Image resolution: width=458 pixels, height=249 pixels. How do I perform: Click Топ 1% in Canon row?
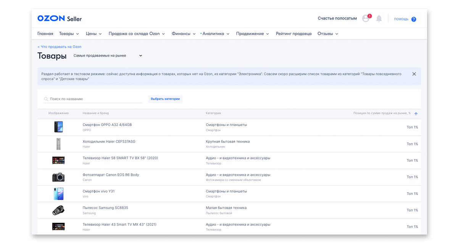[x=412, y=177]
